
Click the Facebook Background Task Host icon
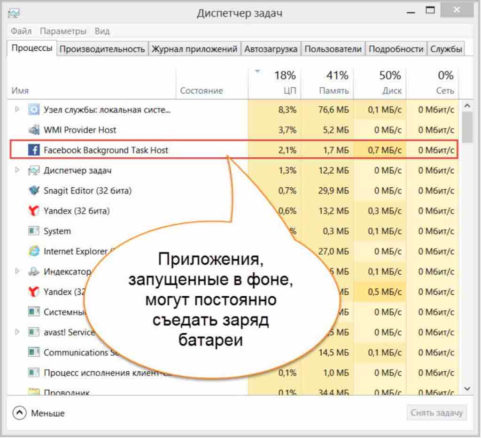tap(33, 150)
